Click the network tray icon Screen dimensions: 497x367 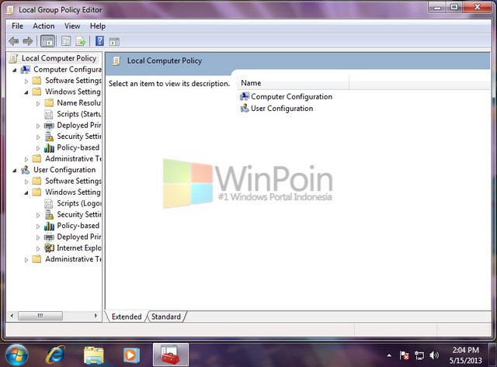(419, 355)
